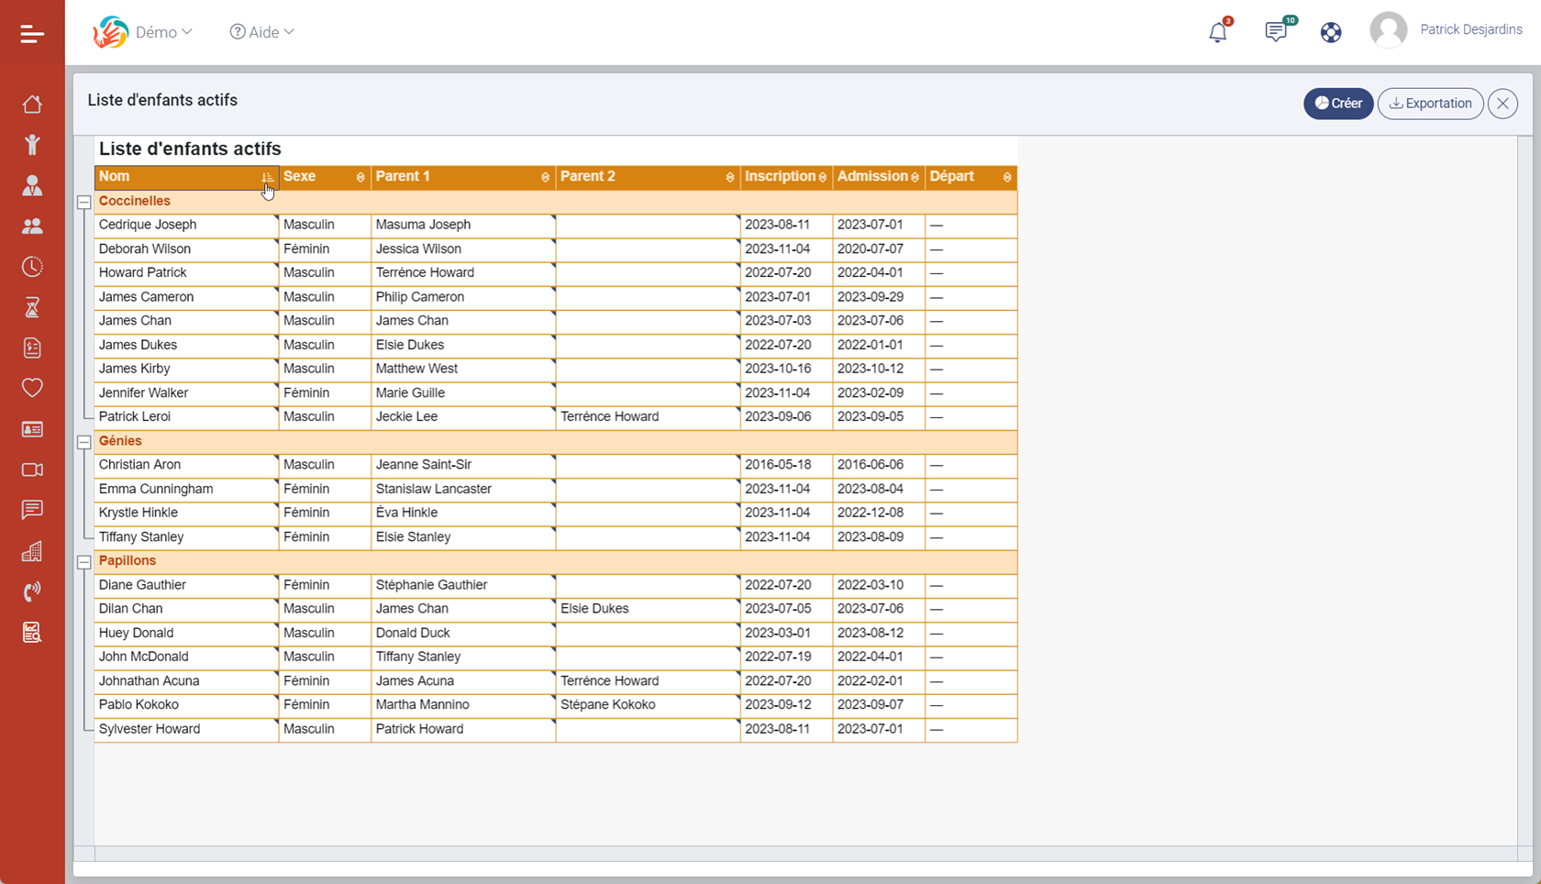Viewport: 1541px width, 884px height.
Task: Collapse the Génies group
Action: pyautogui.click(x=83, y=442)
